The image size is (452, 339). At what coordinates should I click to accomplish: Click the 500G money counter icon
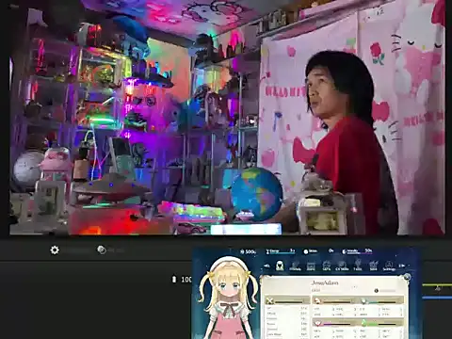(x=242, y=251)
